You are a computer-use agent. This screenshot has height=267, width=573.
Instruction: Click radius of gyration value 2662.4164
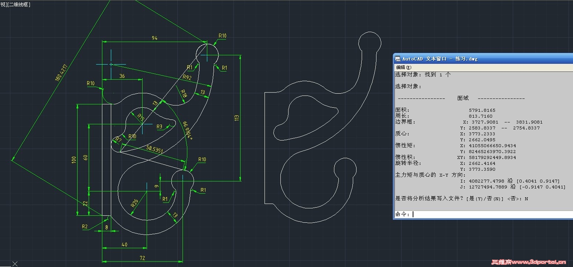coord(482,163)
